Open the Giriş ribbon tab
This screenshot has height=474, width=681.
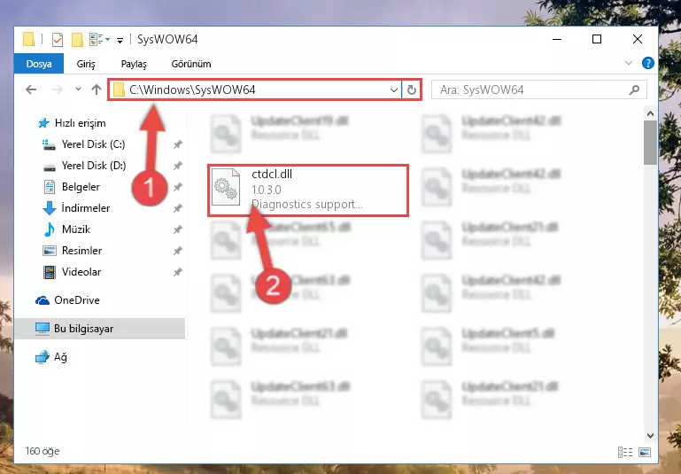tap(86, 64)
